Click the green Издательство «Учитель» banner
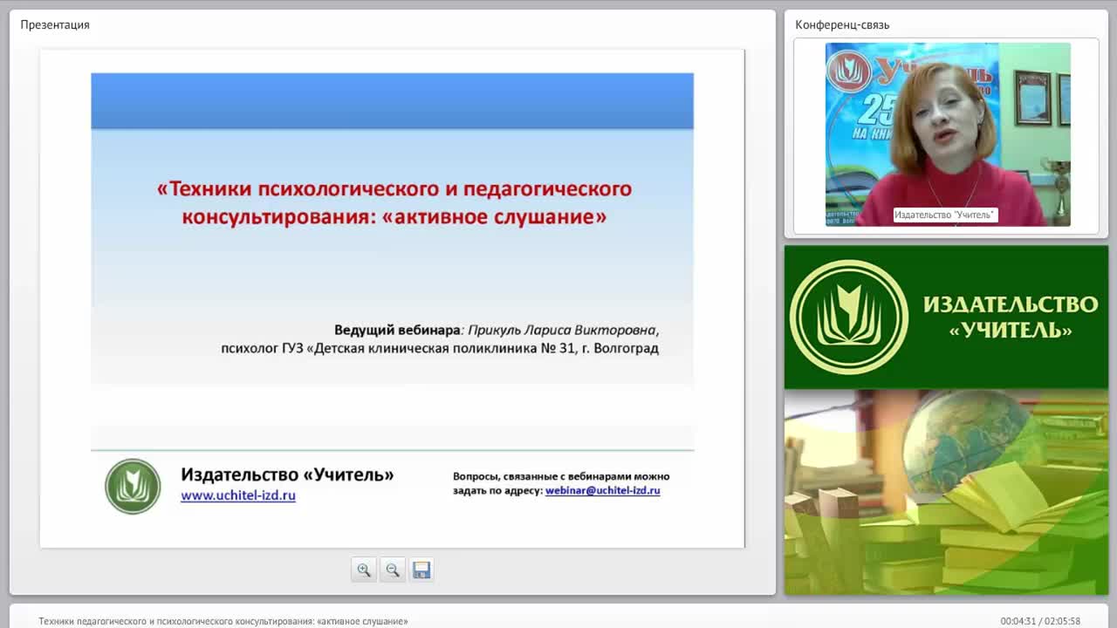The image size is (1117, 628). click(x=946, y=317)
